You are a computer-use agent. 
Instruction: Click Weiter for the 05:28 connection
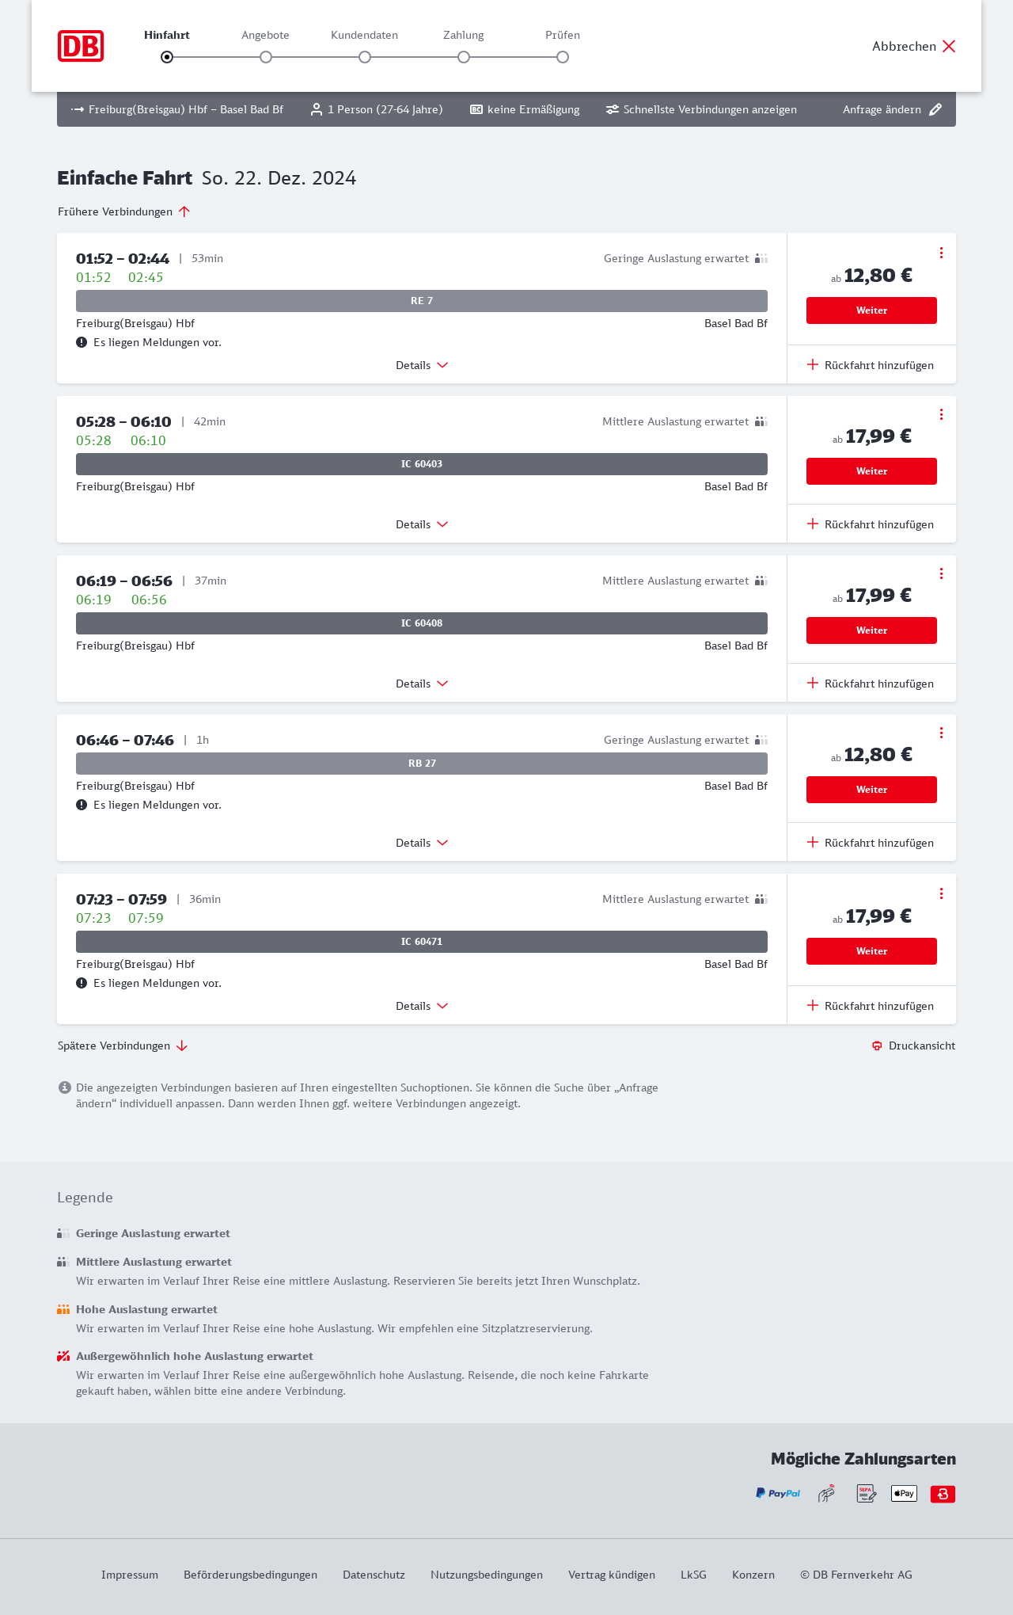point(871,471)
